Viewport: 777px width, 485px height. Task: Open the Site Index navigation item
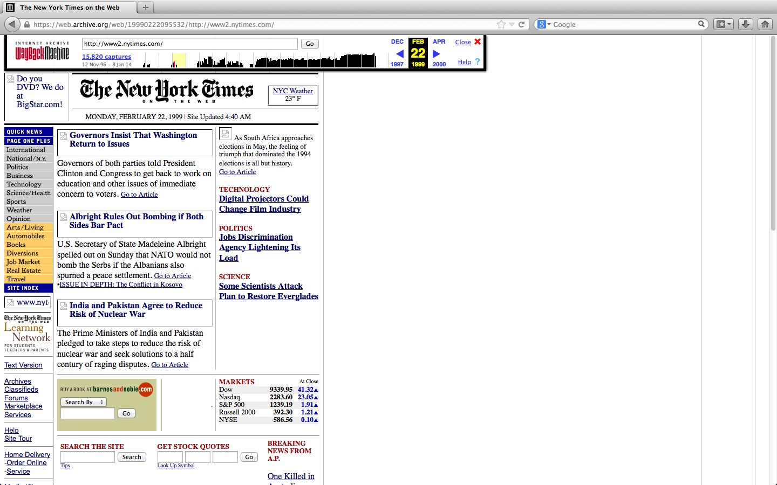point(29,288)
